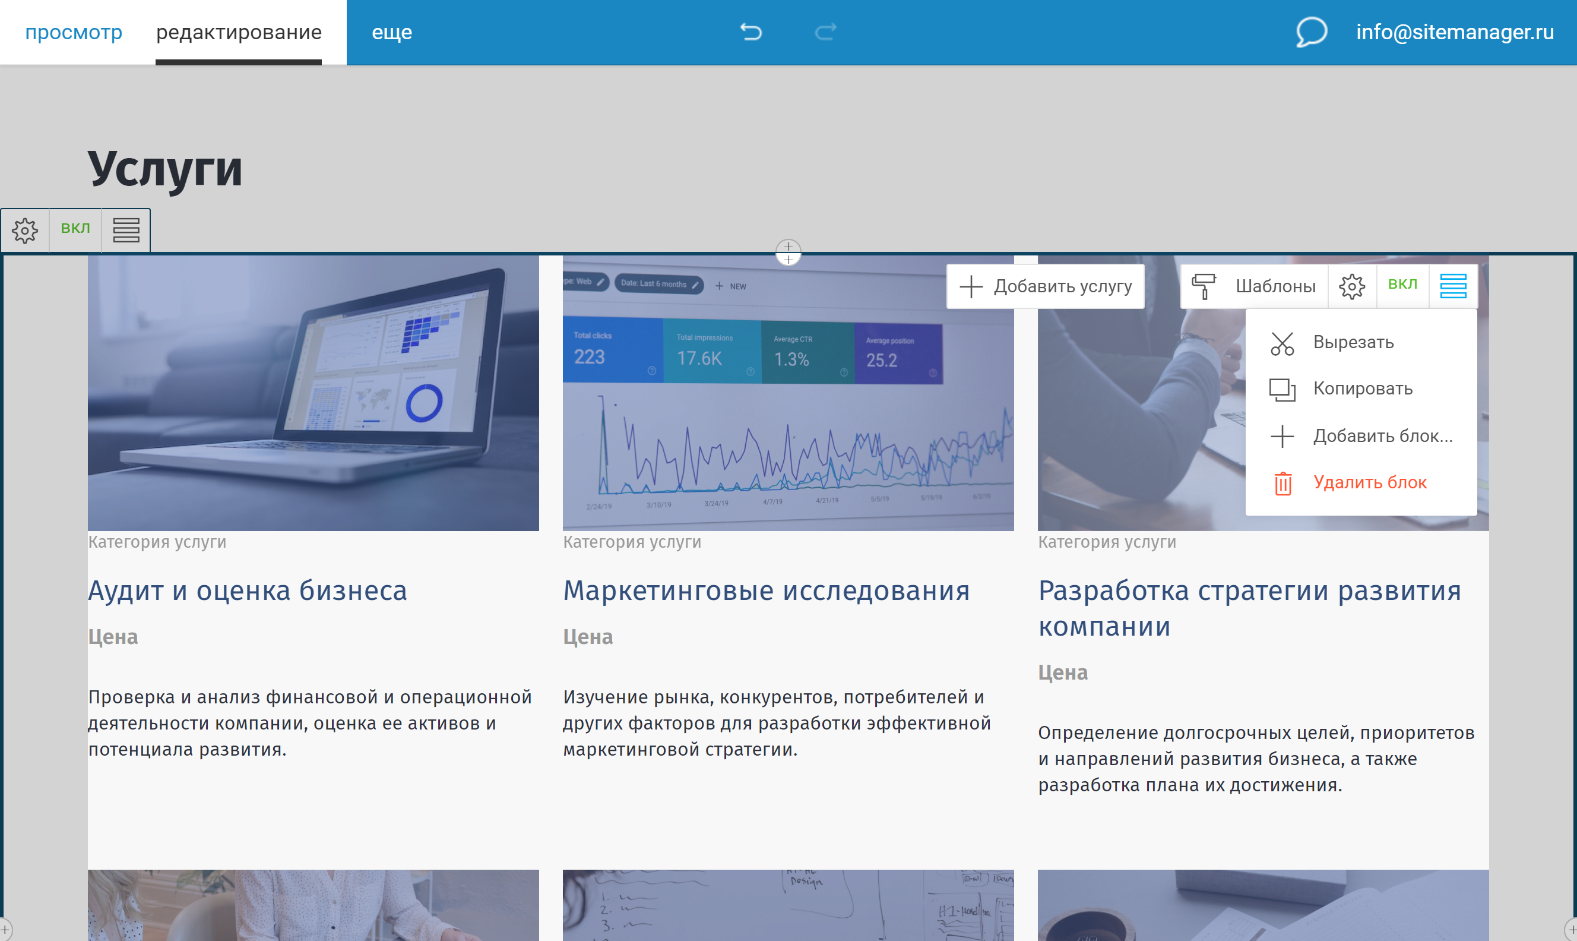Choose Копировать in the context menu
Image resolution: width=1577 pixels, height=941 pixels.
pyautogui.click(x=1363, y=389)
